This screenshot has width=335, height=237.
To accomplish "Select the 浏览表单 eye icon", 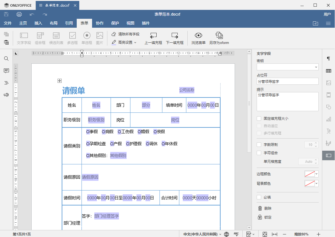I will 198,35.
